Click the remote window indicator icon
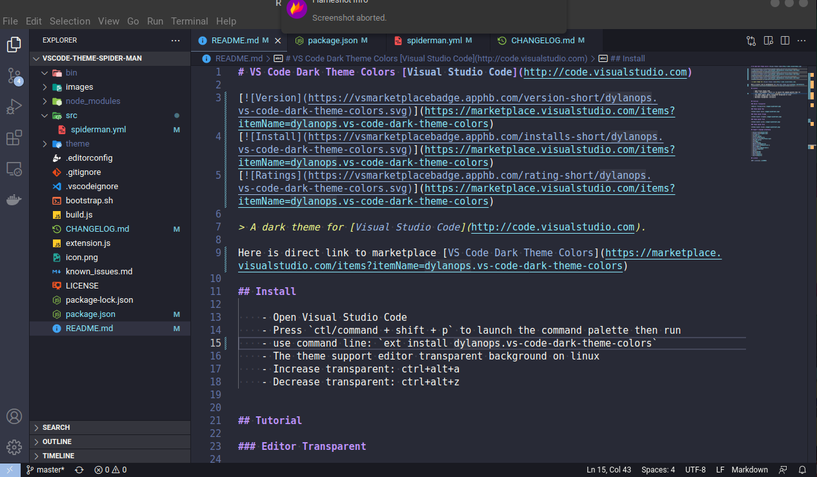This screenshot has height=477, width=817. click(10, 470)
